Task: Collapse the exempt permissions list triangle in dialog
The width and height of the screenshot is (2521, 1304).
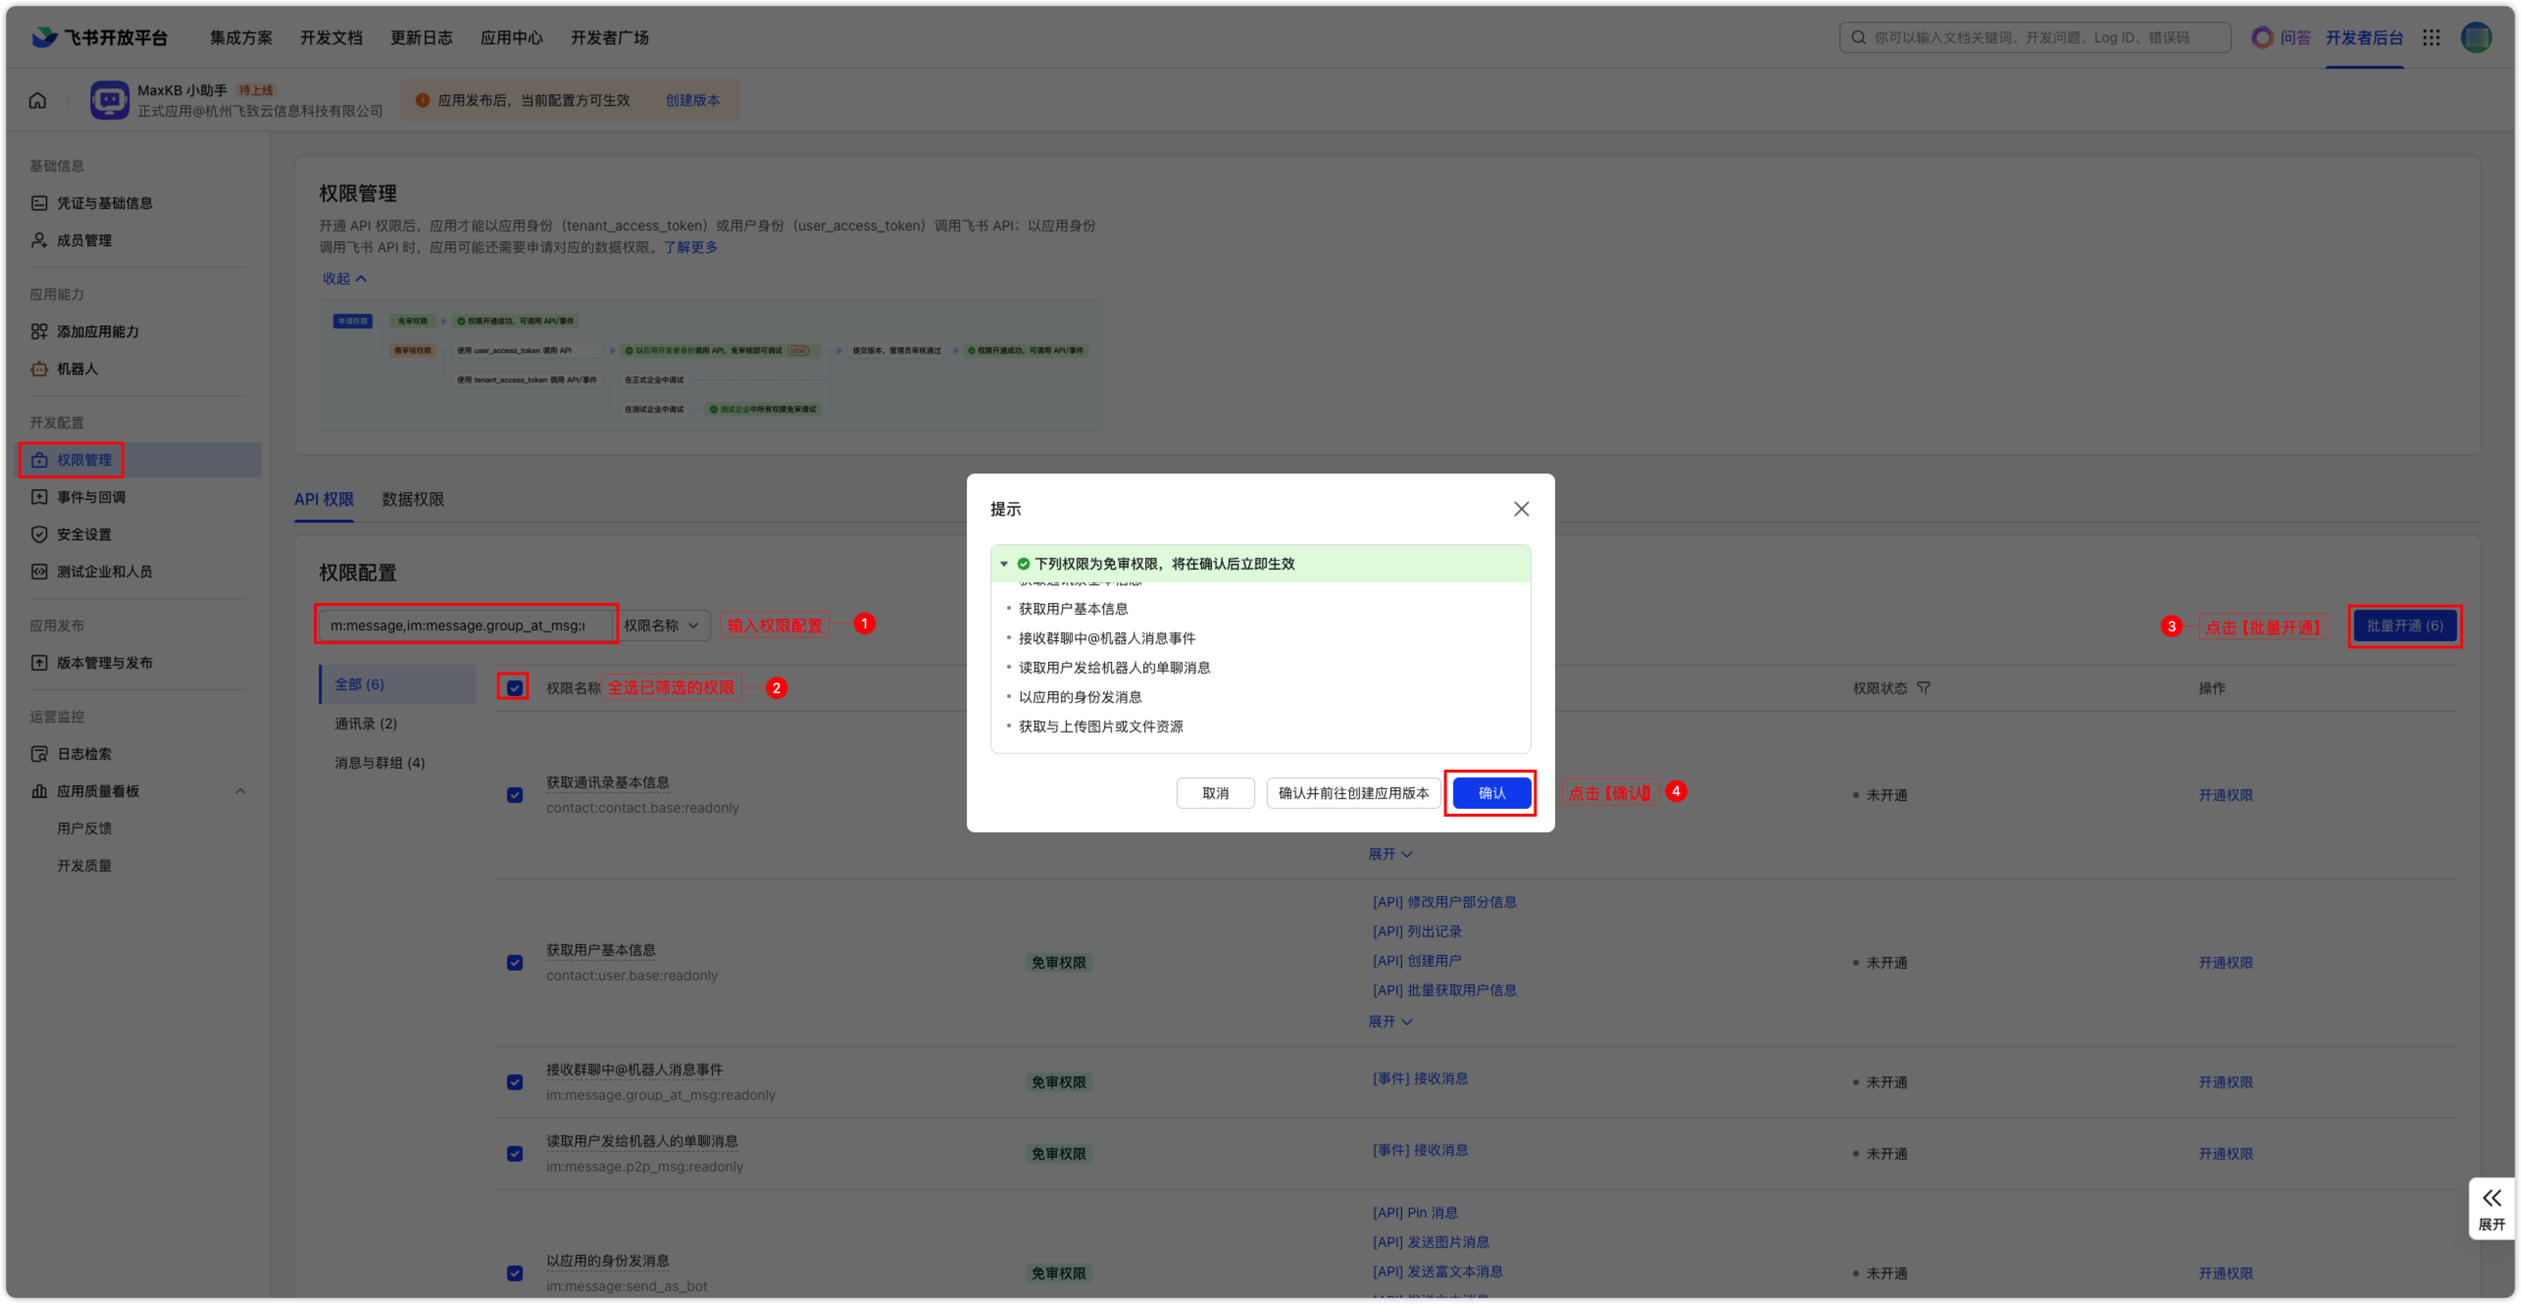Action: pyautogui.click(x=1004, y=564)
